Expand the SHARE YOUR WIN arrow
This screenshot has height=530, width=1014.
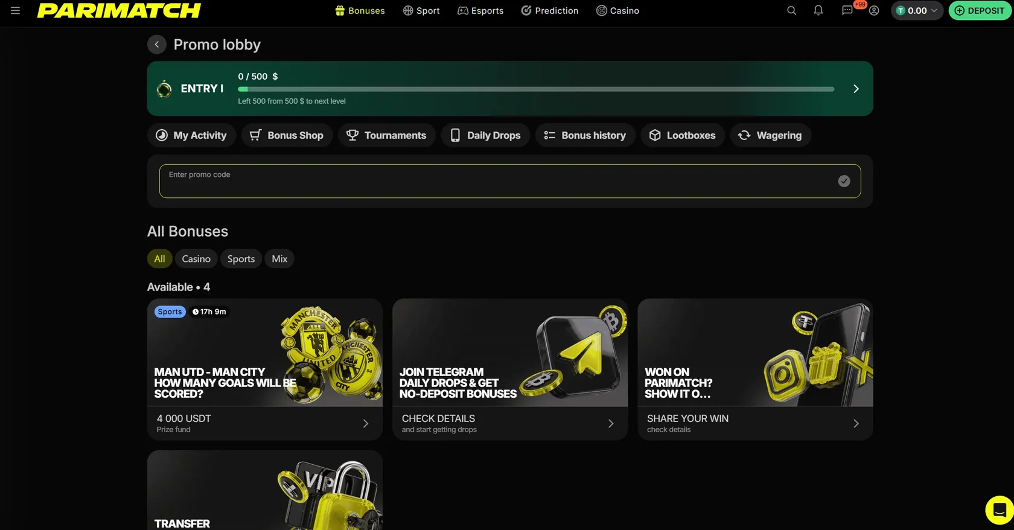point(856,424)
